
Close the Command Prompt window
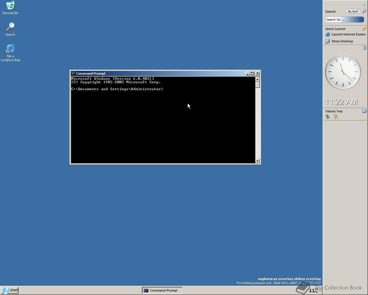[258, 73]
